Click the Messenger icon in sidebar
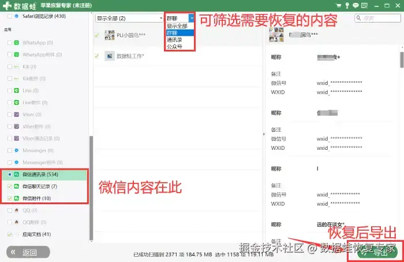Screen dimensions: 404x262 [17, 150]
